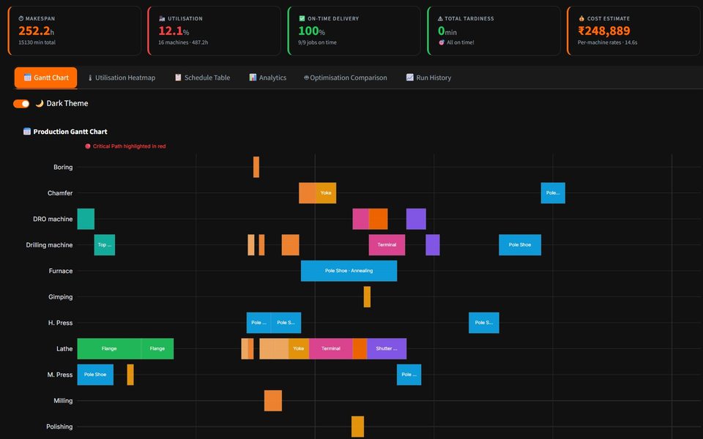The image size is (703, 439).
Task: Select the Pole Shoe - Annealing bar on Furnace
Action: [349, 271]
